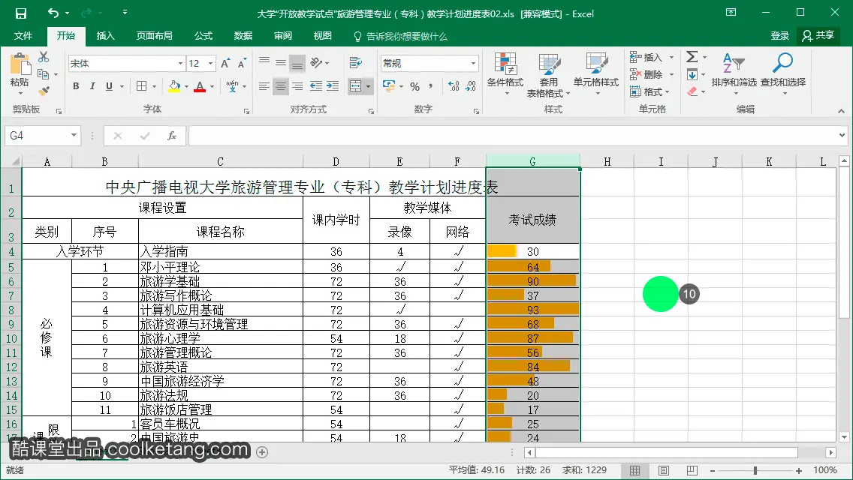Click the zoom slider handle
Viewport: 853px width, 480px height.
coord(755,471)
